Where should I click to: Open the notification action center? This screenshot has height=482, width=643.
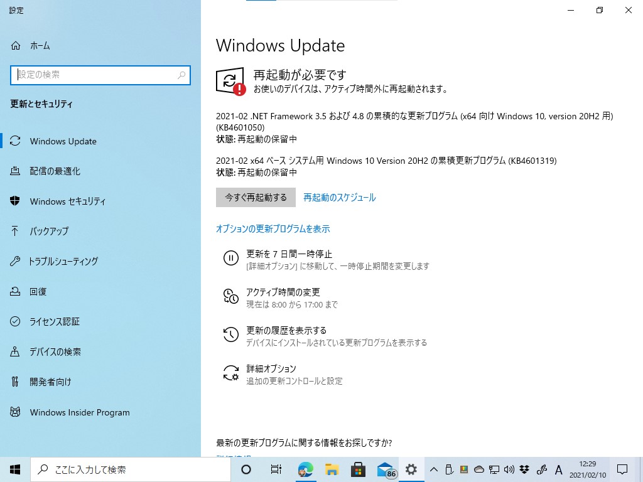click(622, 469)
